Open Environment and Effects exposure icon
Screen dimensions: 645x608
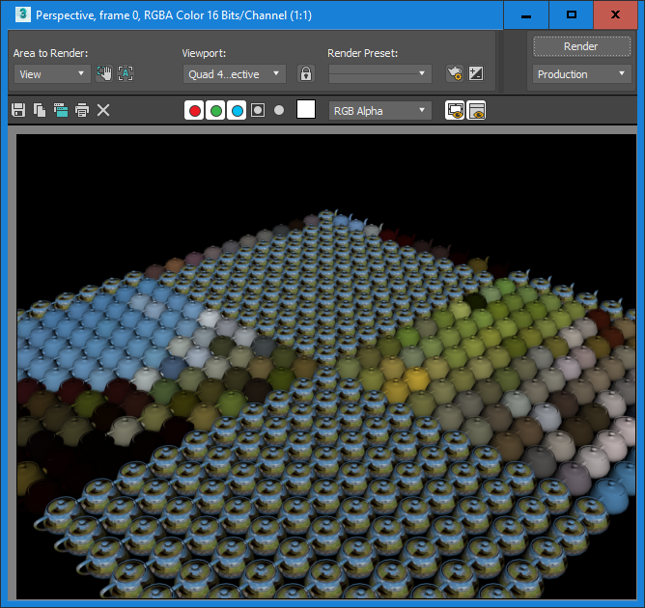pyautogui.click(x=476, y=74)
